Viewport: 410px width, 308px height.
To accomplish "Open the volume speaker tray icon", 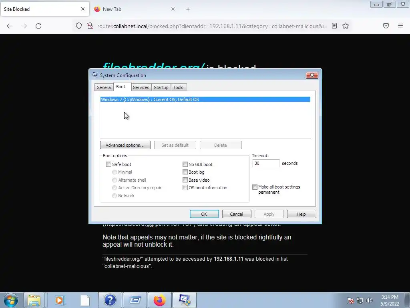I will click(x=369, y=300).
